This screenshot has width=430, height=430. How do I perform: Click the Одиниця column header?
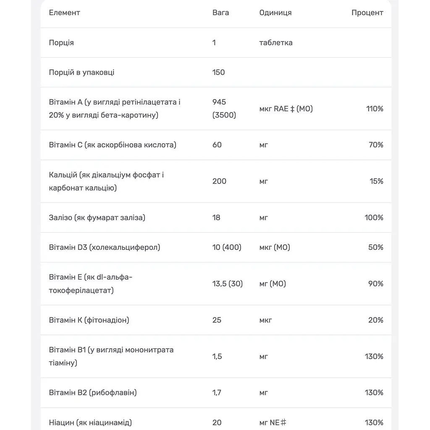click(275, 13)
